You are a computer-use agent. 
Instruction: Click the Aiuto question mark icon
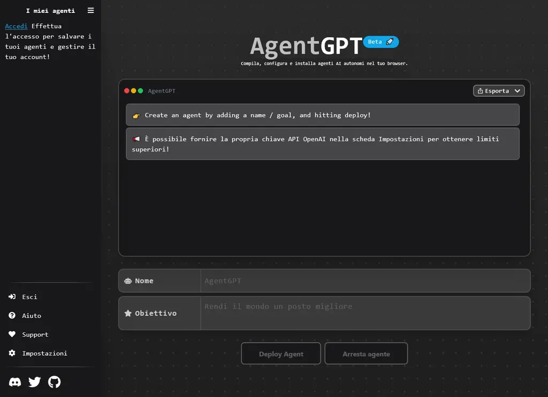(x=12, y=316)
